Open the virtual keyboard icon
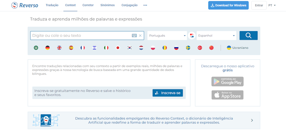This screenshot has height=132, width=286. click(x=134, y=36)
